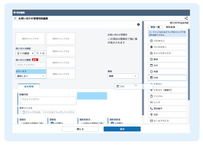Click the item list panel scrollbar
This screenshot has width=203, height=145.
[189, 64]
